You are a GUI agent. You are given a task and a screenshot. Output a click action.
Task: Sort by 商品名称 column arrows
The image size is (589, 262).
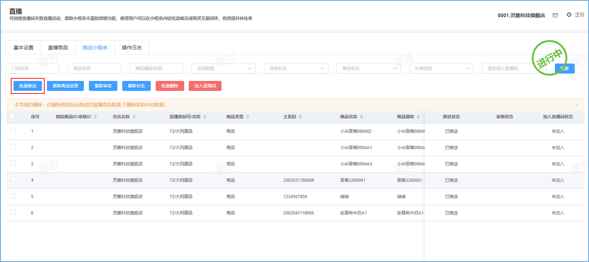[362, 117]
